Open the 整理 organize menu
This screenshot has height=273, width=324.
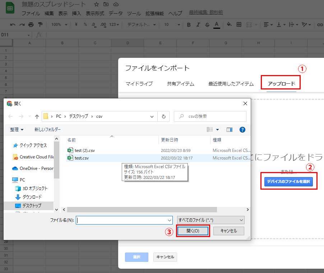pyautogui.click(x=17, y=130)
